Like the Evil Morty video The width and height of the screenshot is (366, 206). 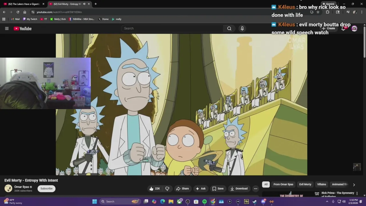pyautogui.click(x=155, y=189)
